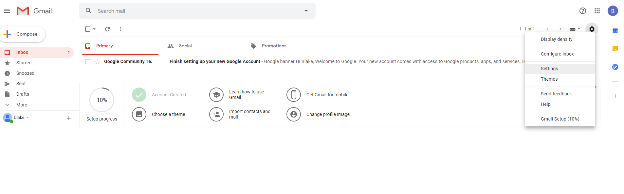Start a new chat plus icon
The width and height of the screenshot is (624, 194).
pos(69,118)
